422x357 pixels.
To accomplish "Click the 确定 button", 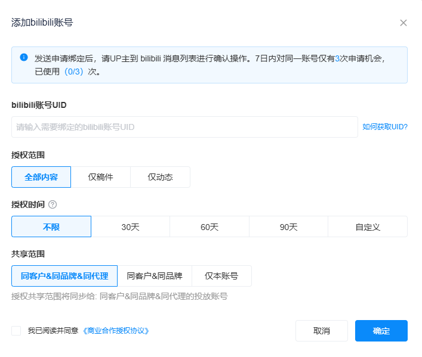I will click(381, 331).
